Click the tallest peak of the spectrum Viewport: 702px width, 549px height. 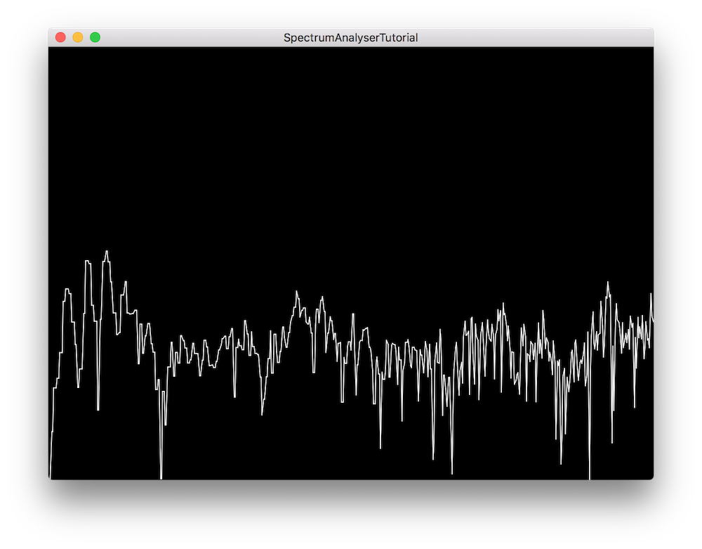[107, 252]
